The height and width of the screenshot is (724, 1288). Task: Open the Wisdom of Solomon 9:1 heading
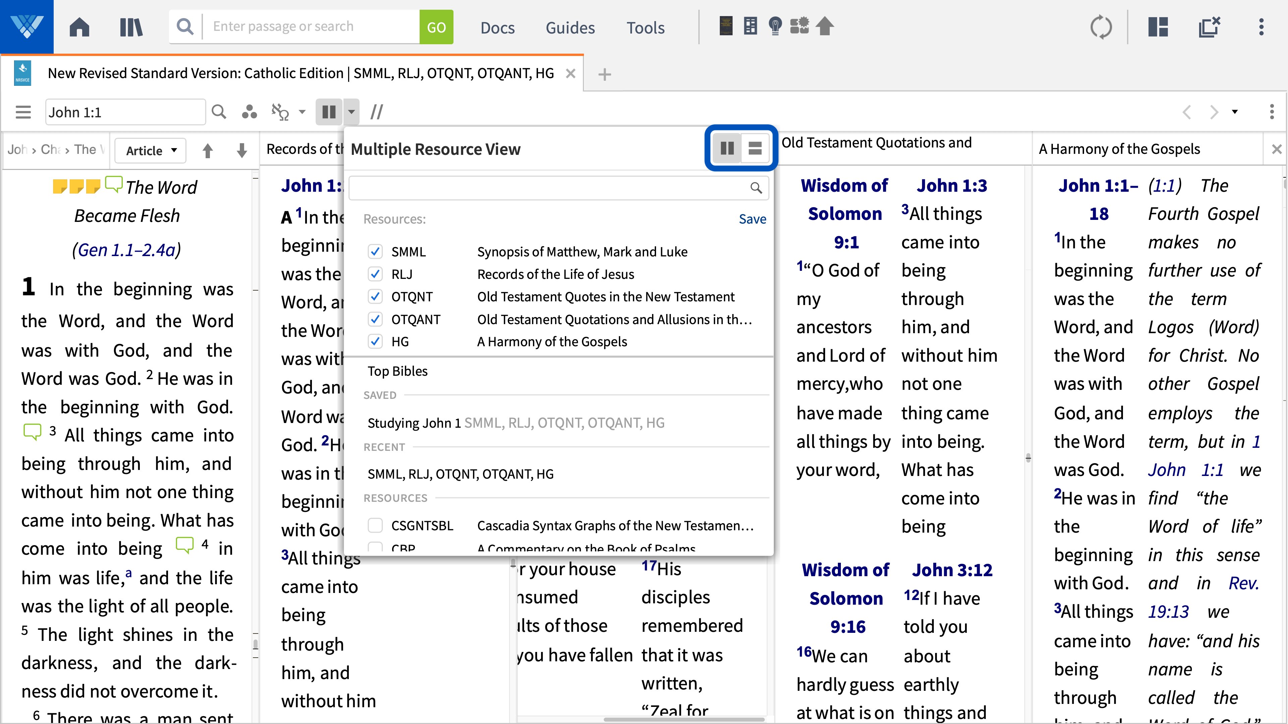click(x=845, y=214)
